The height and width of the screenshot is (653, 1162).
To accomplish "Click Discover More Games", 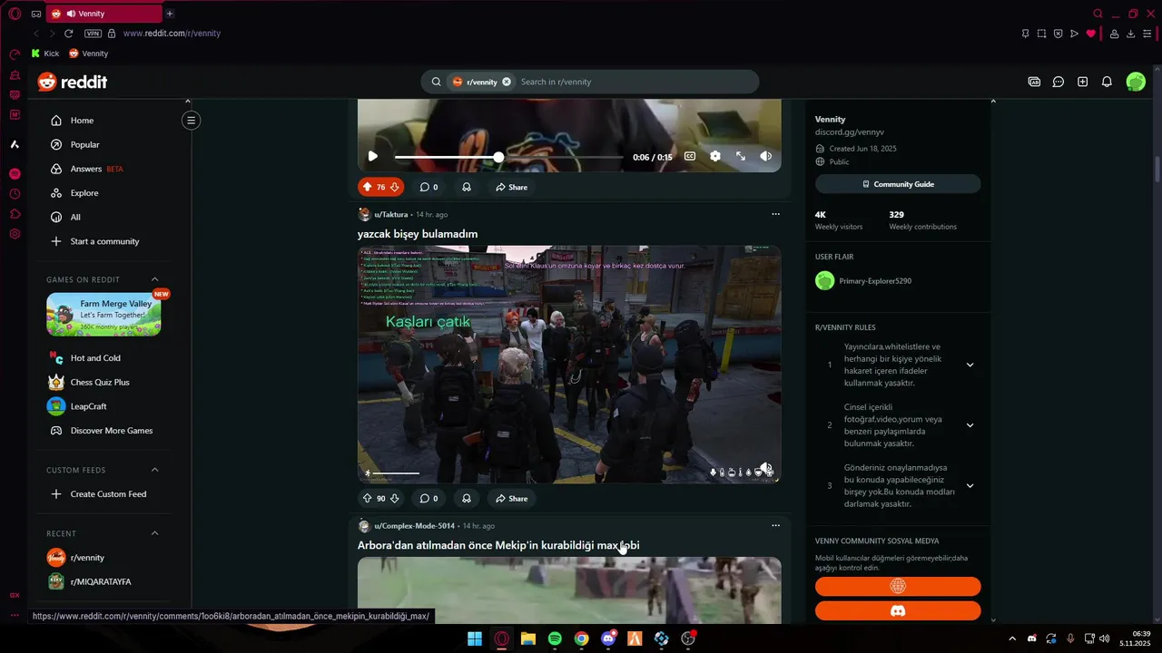I will [x=111, y=431].
